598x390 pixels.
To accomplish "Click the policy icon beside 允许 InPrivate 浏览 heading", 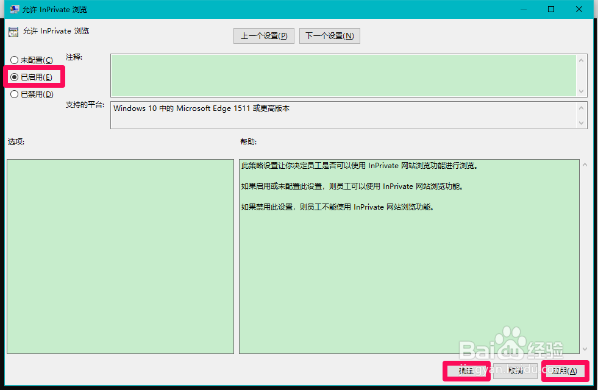I will 13,32.
